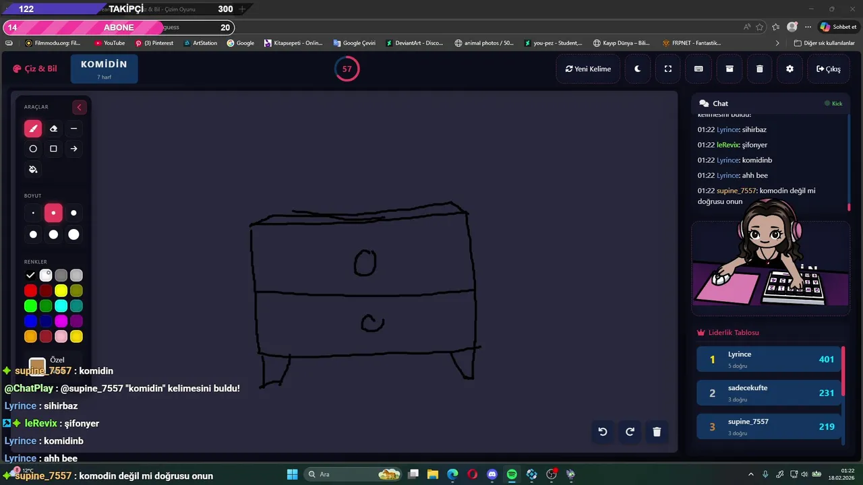Open the read aloud icon in address bar
The image size is (863, 485).
point(747,27)
